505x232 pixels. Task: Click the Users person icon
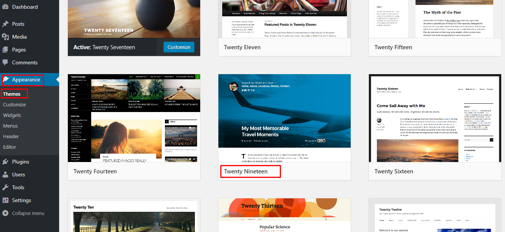(5, 174)
